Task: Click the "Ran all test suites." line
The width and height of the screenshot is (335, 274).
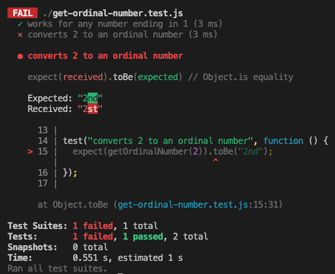Action: coord(57,268)
